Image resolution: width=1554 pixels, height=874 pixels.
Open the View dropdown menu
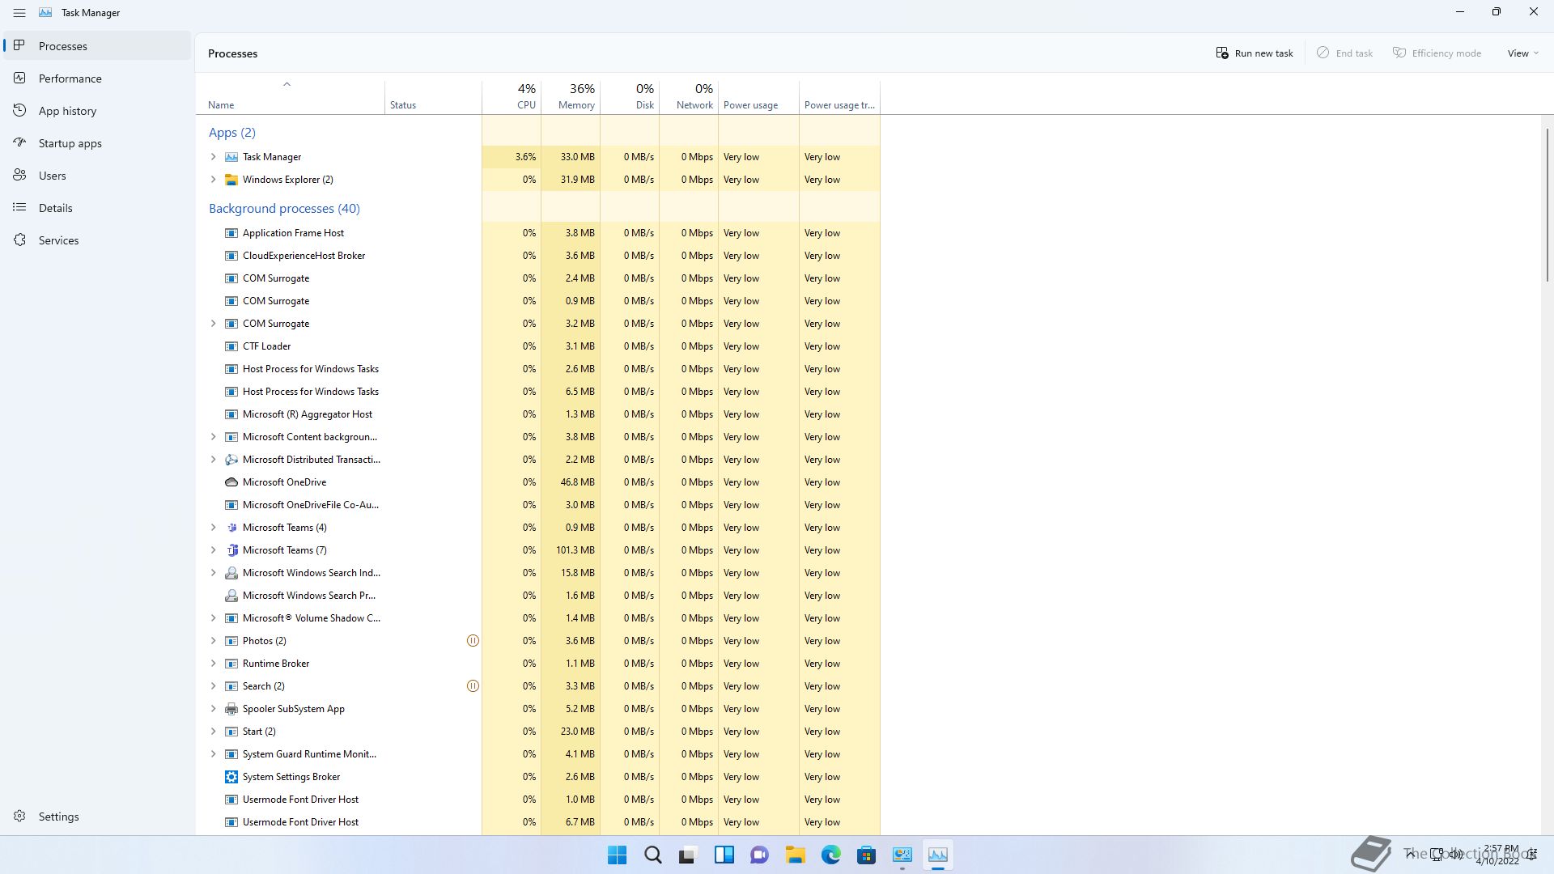1522,53
